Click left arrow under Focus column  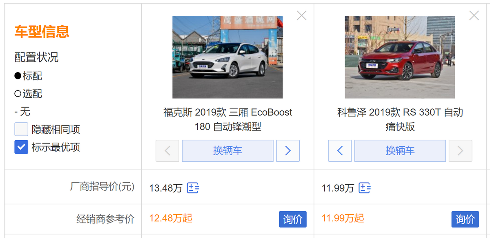(x=167, y=151)
